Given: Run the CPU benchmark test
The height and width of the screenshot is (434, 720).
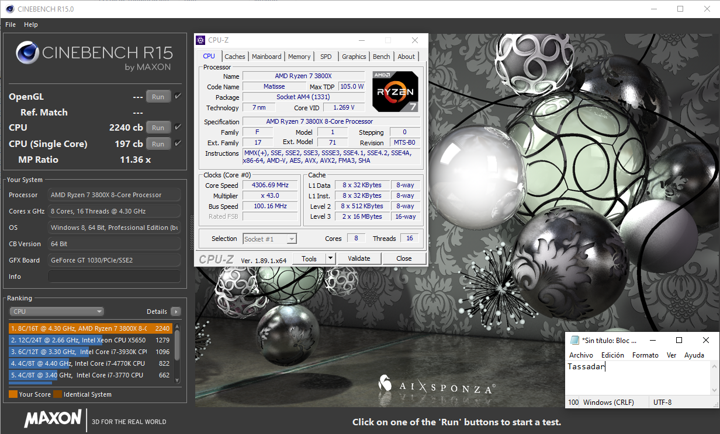Looking at the screenshot, I should (158, 127).
